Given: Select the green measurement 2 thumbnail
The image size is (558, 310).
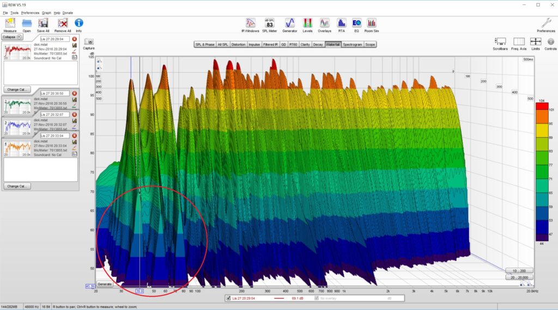Looking at the screenshot, I should [17, 106].
